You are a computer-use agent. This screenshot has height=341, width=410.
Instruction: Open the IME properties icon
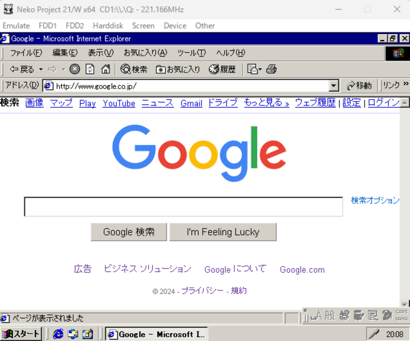[x=373, y=315]
